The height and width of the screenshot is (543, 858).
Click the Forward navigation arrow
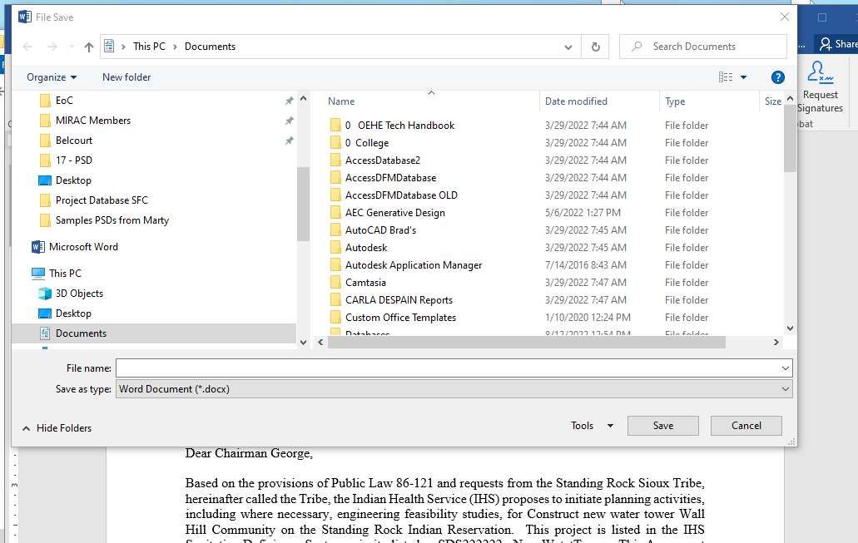tap(52, 47)
